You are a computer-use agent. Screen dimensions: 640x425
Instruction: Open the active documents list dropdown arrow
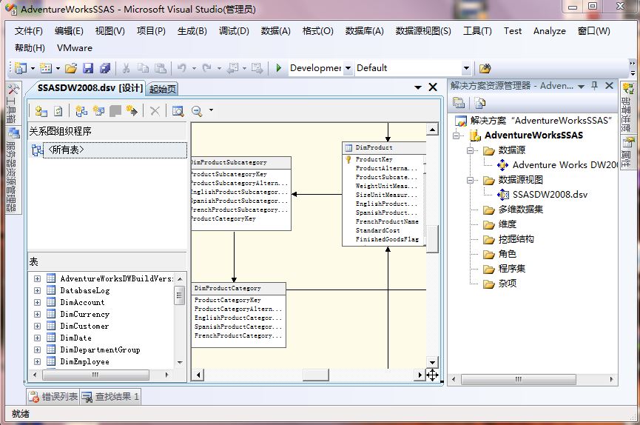[x=417, y=87]
